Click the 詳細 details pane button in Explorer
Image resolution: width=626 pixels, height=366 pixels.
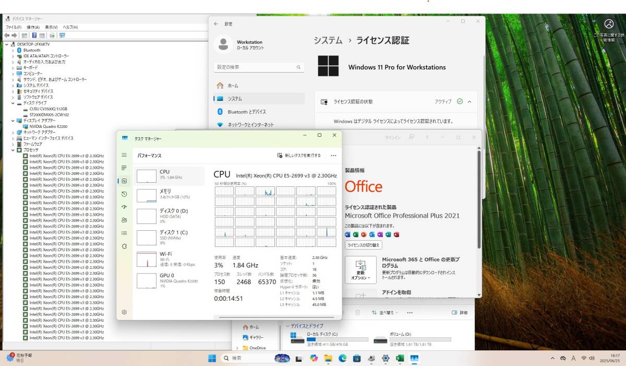pyautogui.click(x=460, y=312)
